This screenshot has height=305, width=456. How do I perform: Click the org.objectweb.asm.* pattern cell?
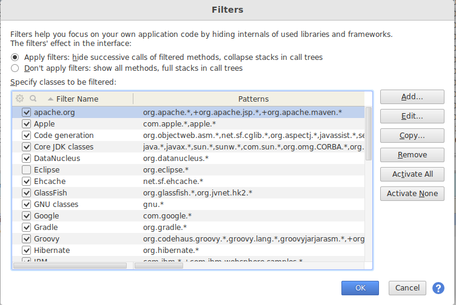pos(253,135)
